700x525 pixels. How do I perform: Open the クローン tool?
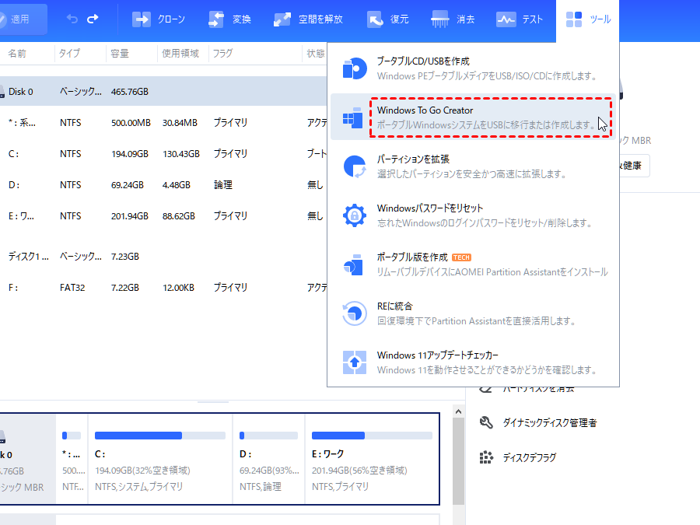point(161,19)
